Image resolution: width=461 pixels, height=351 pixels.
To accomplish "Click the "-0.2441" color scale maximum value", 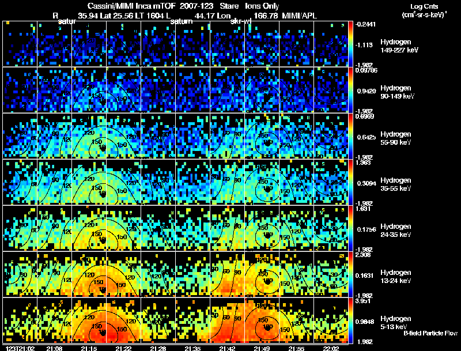I will [x=365, y=24].
